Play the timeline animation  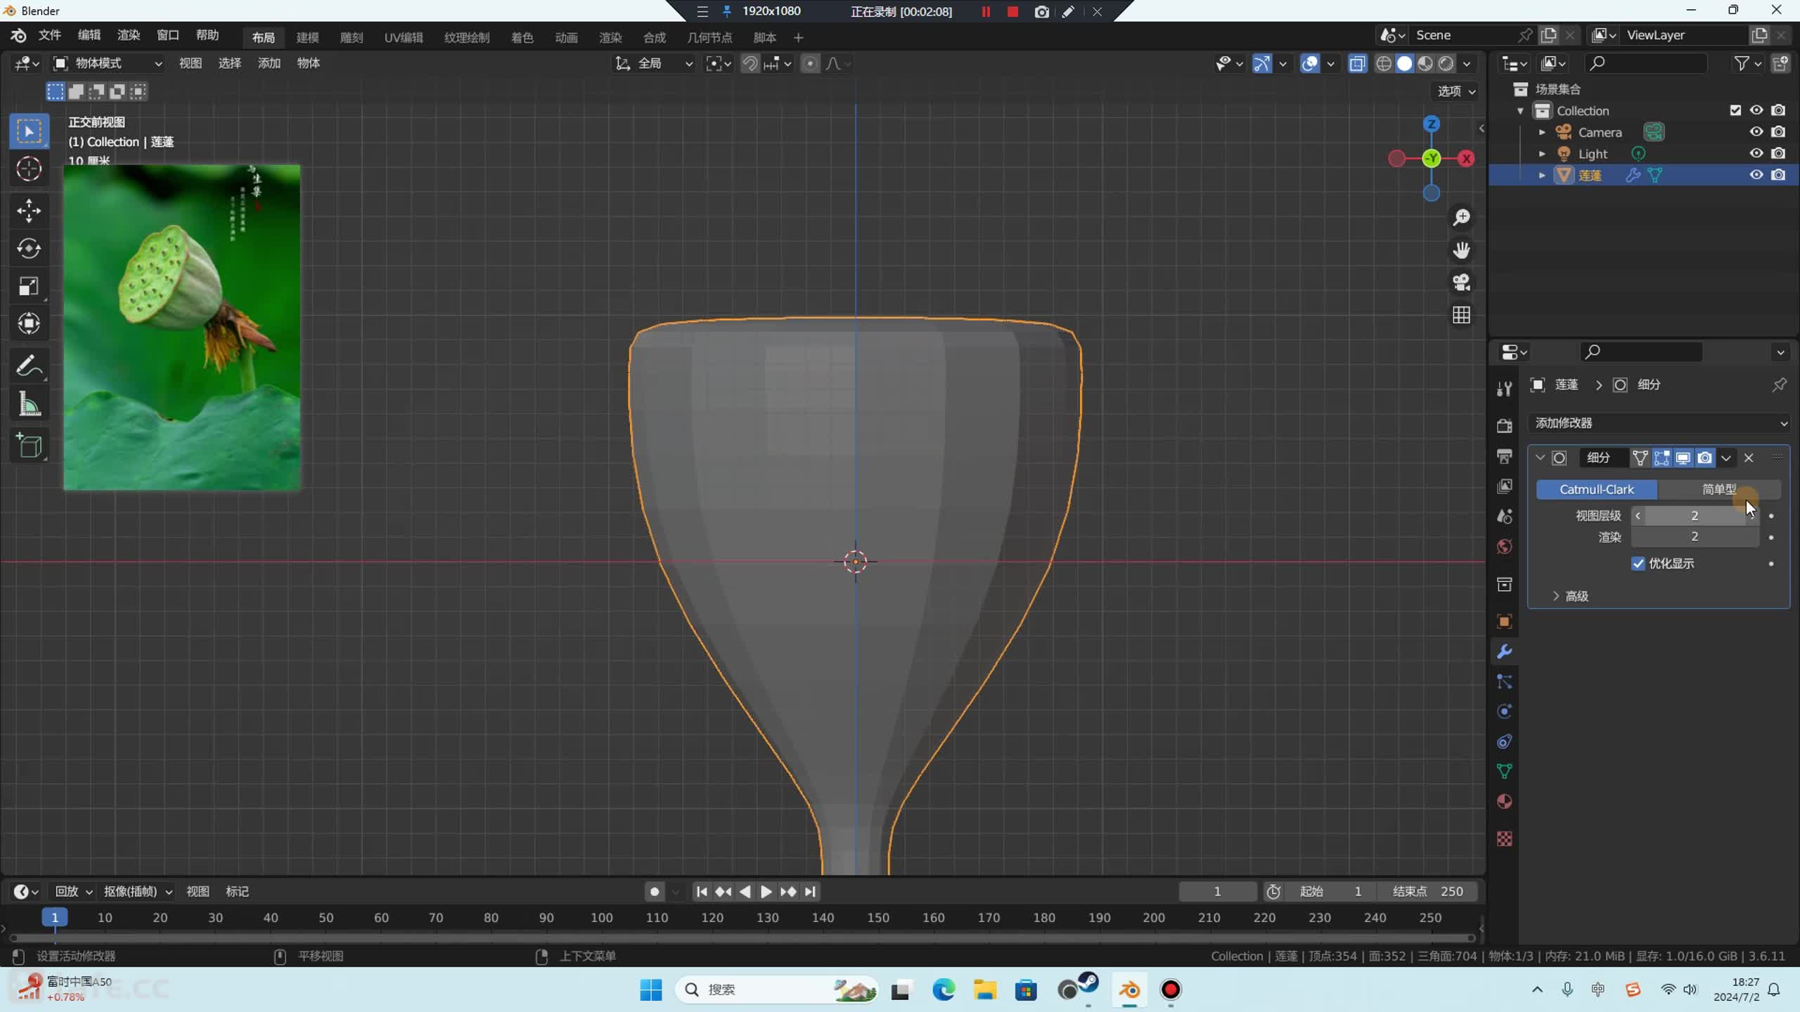(x=766, y=892)
